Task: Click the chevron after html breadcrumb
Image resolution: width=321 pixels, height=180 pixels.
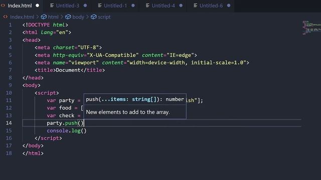Action: 62,17
